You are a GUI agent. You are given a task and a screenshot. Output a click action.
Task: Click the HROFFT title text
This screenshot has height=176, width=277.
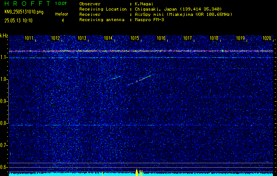[27, 4]
